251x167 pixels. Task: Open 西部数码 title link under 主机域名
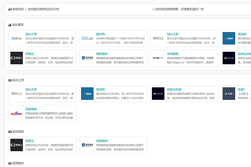102,141
